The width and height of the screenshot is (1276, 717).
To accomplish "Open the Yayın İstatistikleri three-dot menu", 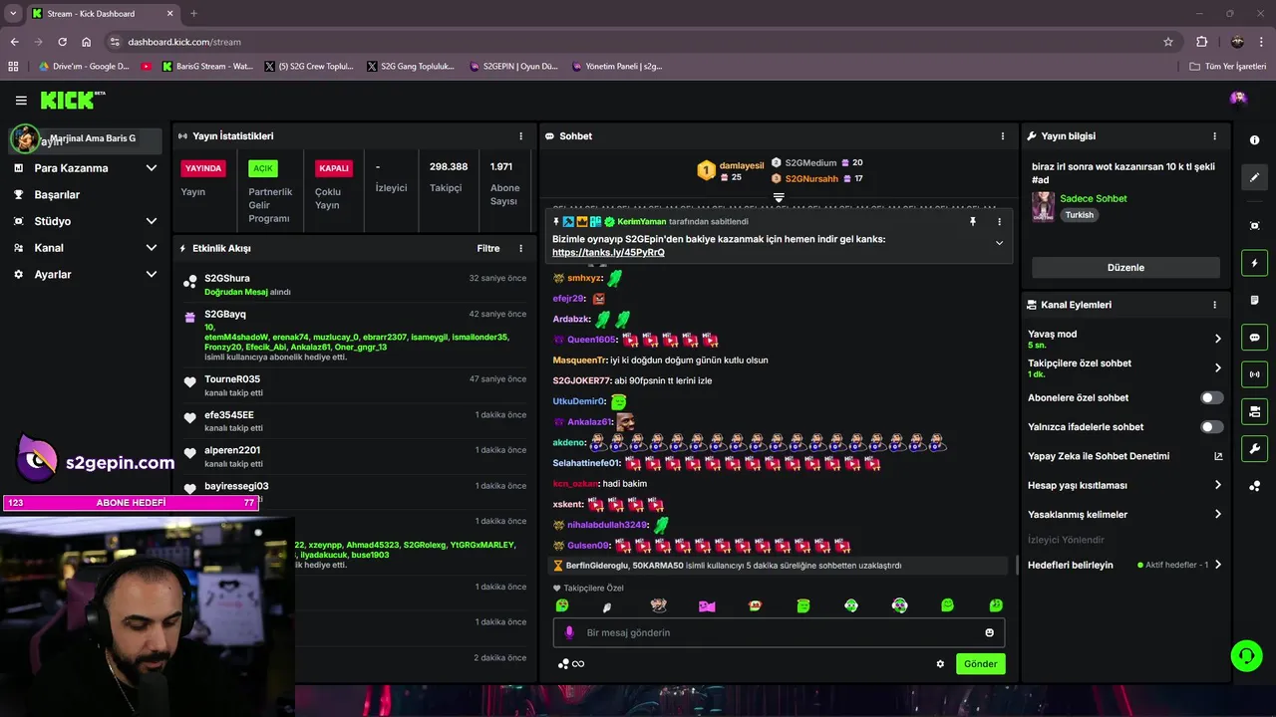I will pos(520,136).
